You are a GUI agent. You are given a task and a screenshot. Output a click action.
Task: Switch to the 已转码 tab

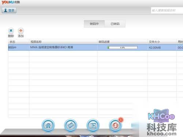pos(115,24)
